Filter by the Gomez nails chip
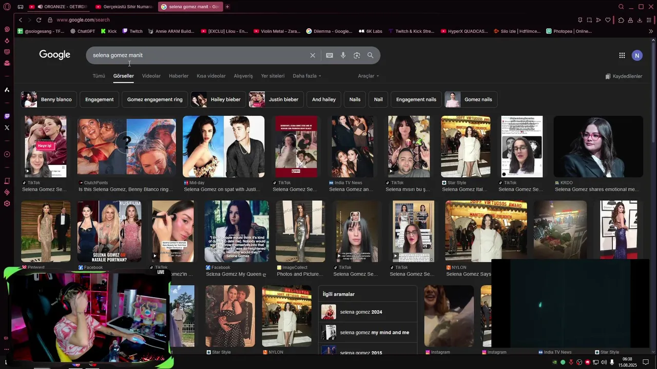This screenshot has width=657, height=369. 471,99
